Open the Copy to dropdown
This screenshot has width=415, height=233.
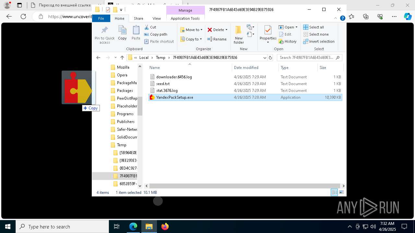click(x=191, y=39)
